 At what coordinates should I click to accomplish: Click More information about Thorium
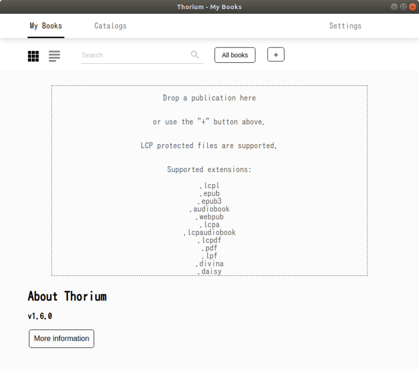61,338
